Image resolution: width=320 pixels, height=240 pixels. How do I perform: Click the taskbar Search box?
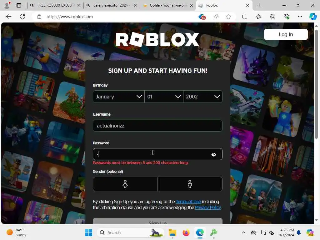(131, 232)
